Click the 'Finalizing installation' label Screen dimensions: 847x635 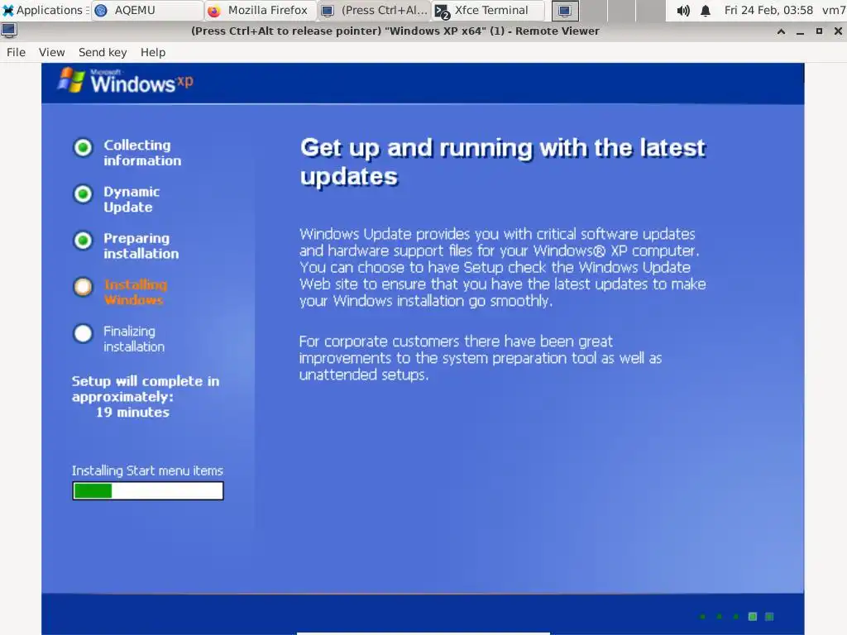pos(134,339)
